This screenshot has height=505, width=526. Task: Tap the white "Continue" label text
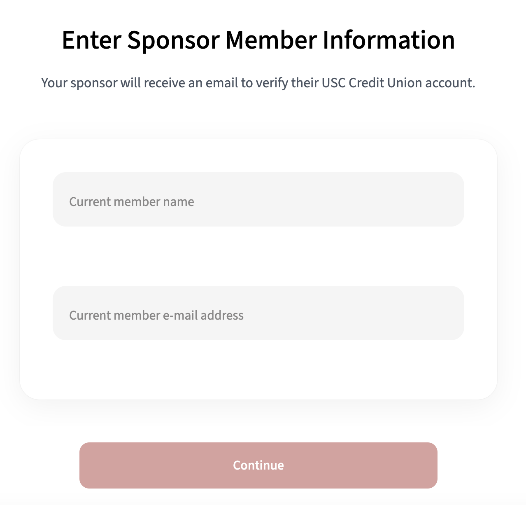258,465
